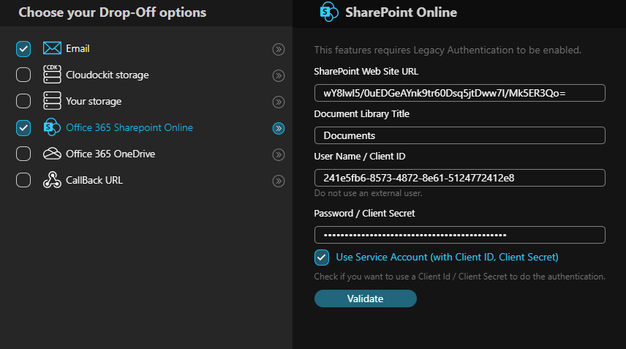Expand CallBack URL settings chevron
This screenshot has height=349, width=626.
pos(279,181)
